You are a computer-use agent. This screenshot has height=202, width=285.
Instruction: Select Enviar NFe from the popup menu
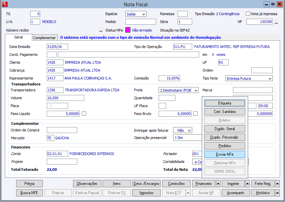[225, 154]
